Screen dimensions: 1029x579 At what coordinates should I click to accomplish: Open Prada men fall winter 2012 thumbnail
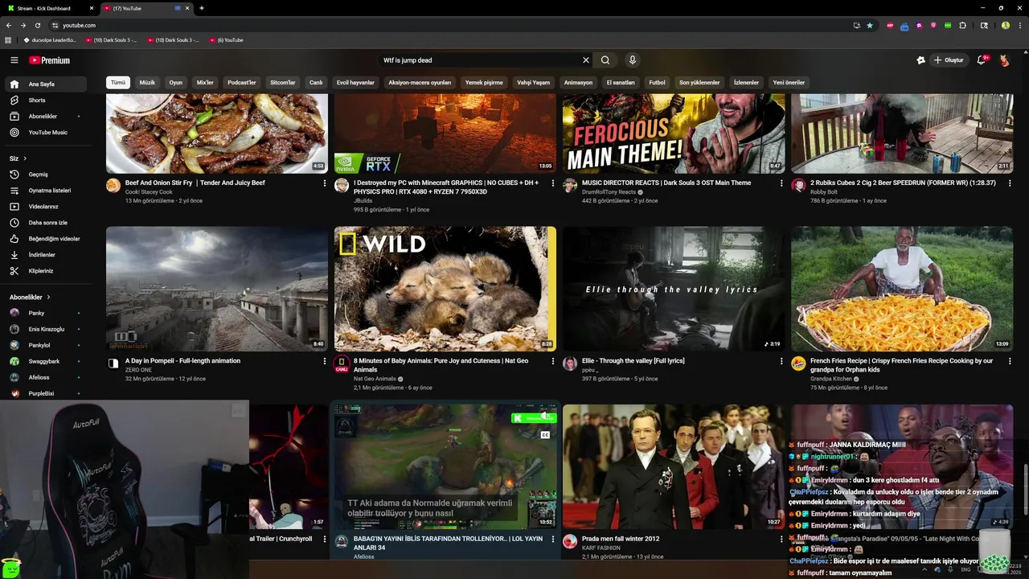[x=674, y=466]
